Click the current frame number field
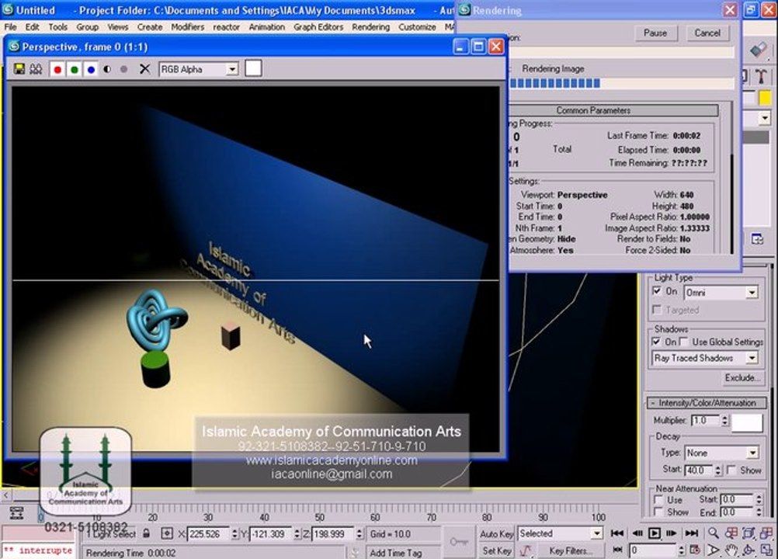The image size is (778, 559). (653, 550)
